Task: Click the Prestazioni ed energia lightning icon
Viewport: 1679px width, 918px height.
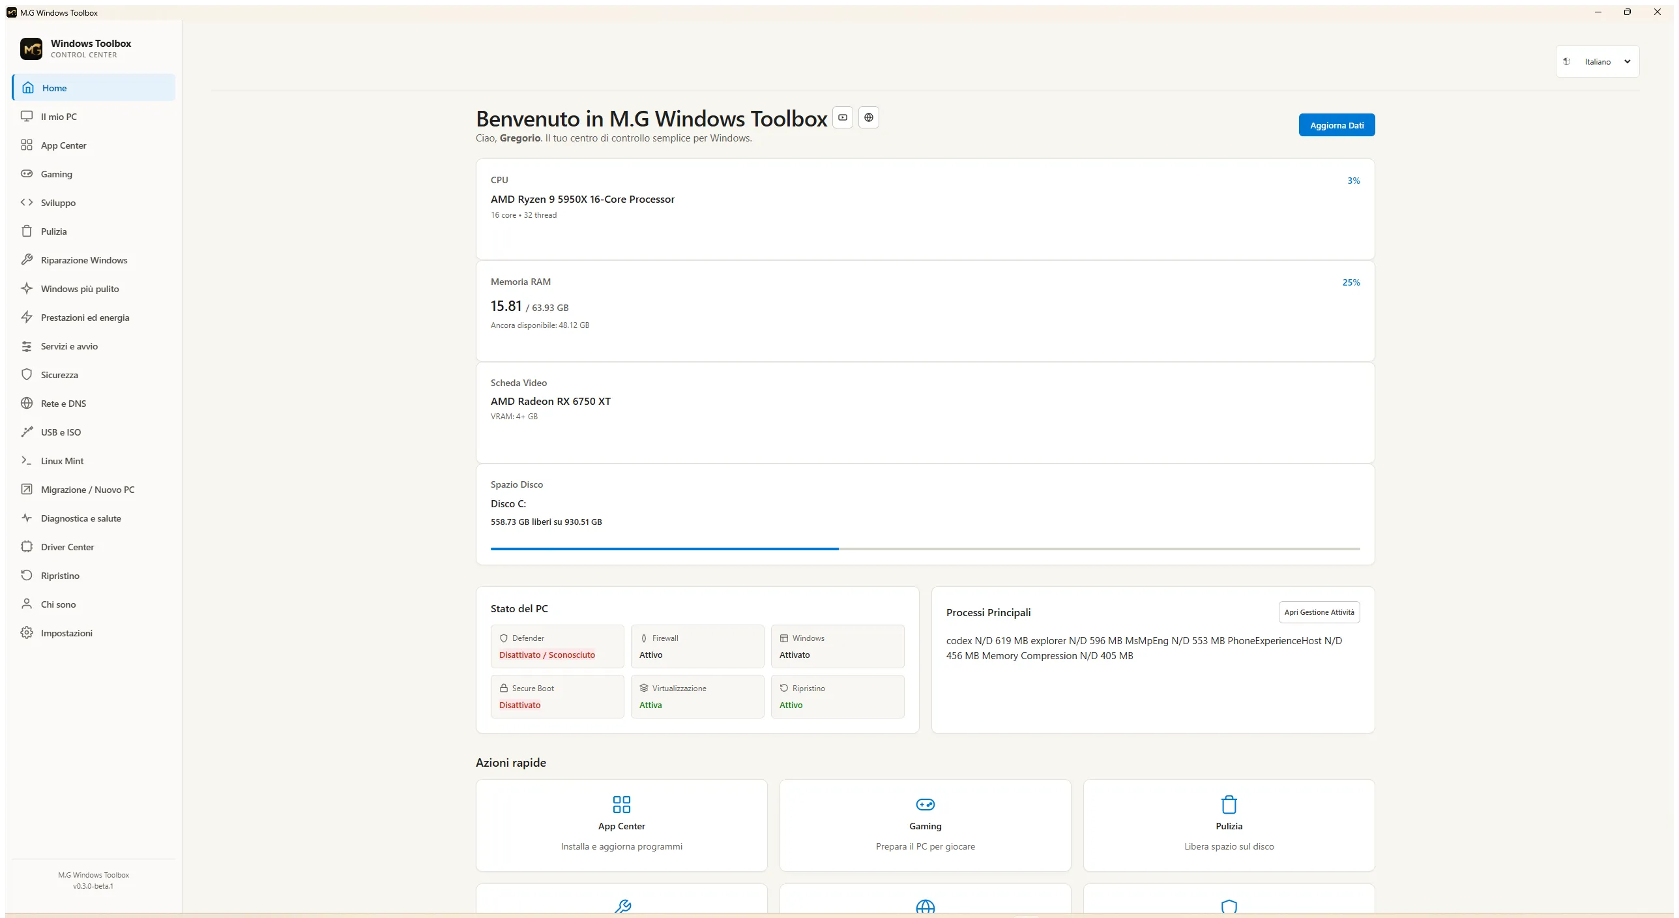Action: [x=27, y=317]
